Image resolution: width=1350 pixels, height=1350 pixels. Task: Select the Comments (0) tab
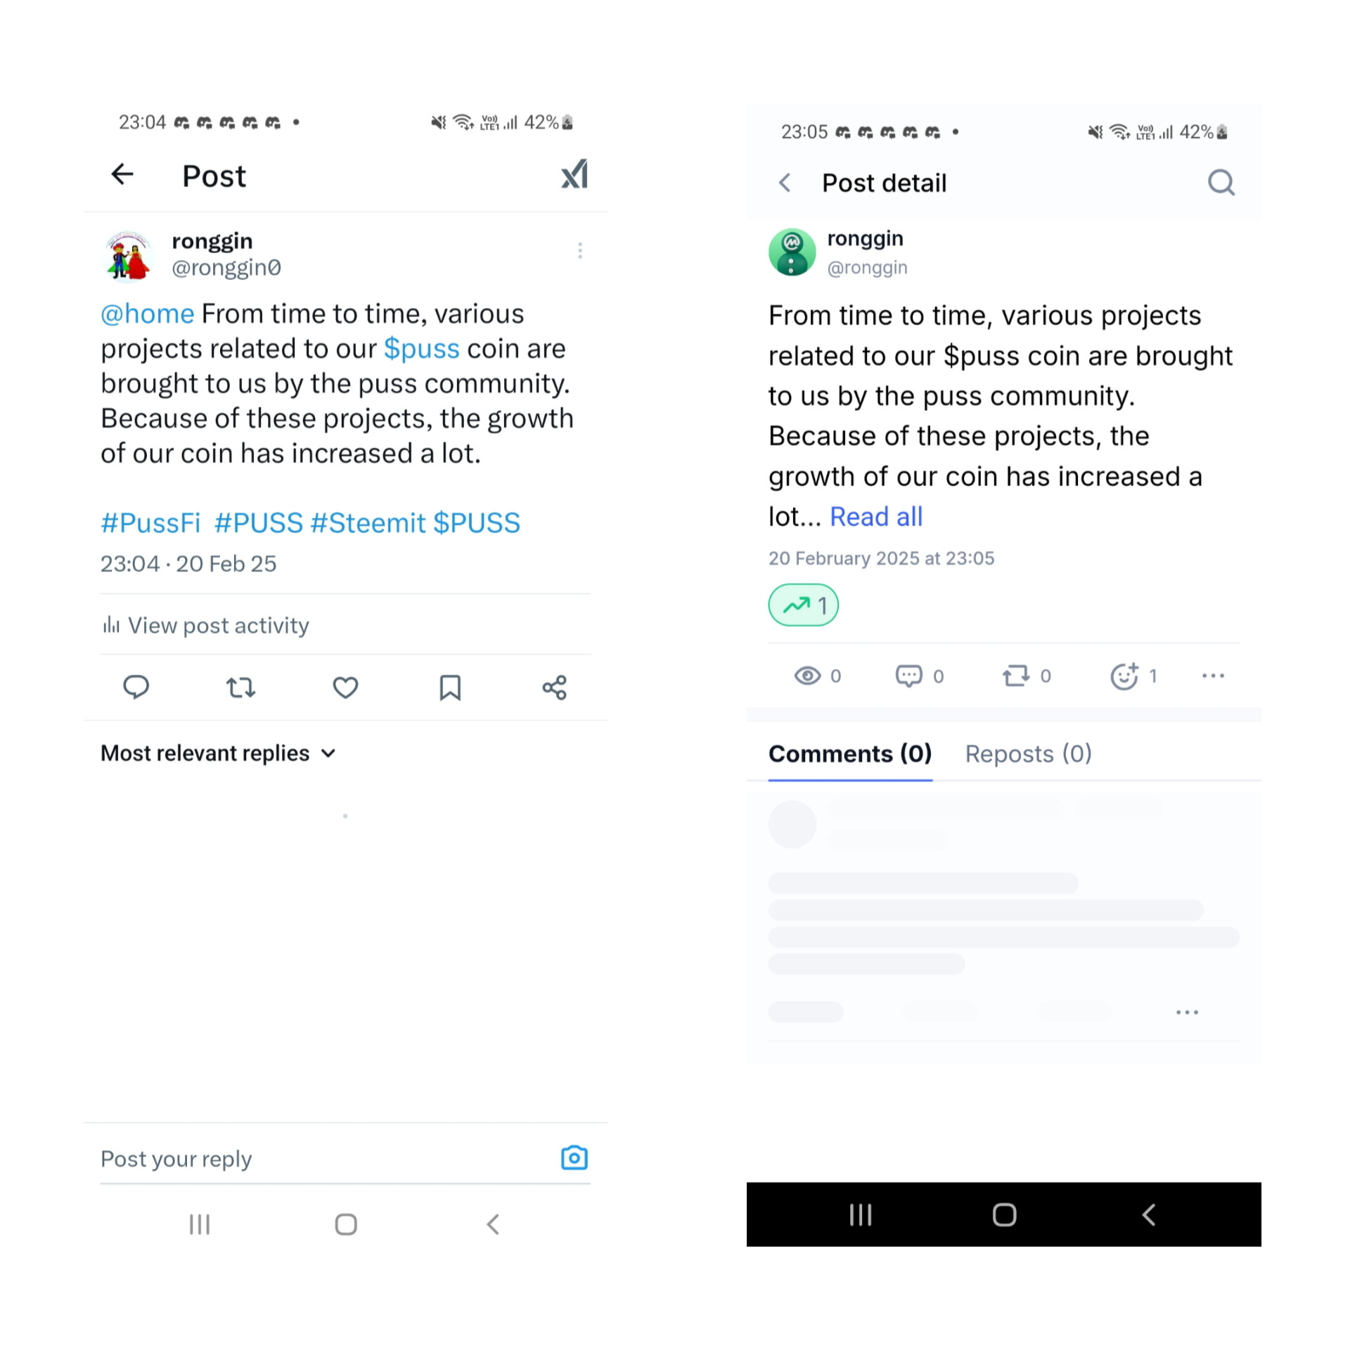[850, 754]
